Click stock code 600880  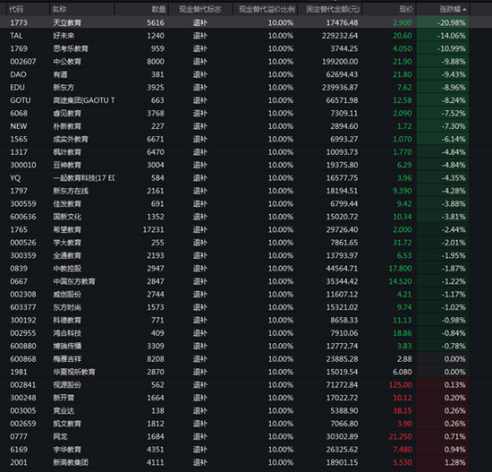23,346
